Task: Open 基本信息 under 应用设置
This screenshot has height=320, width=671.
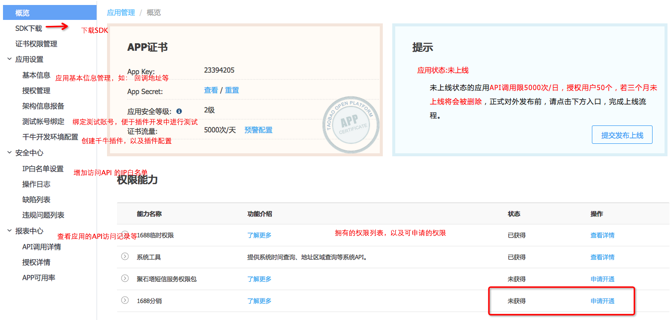Action: pyautogui.click(x=36, y=75)
